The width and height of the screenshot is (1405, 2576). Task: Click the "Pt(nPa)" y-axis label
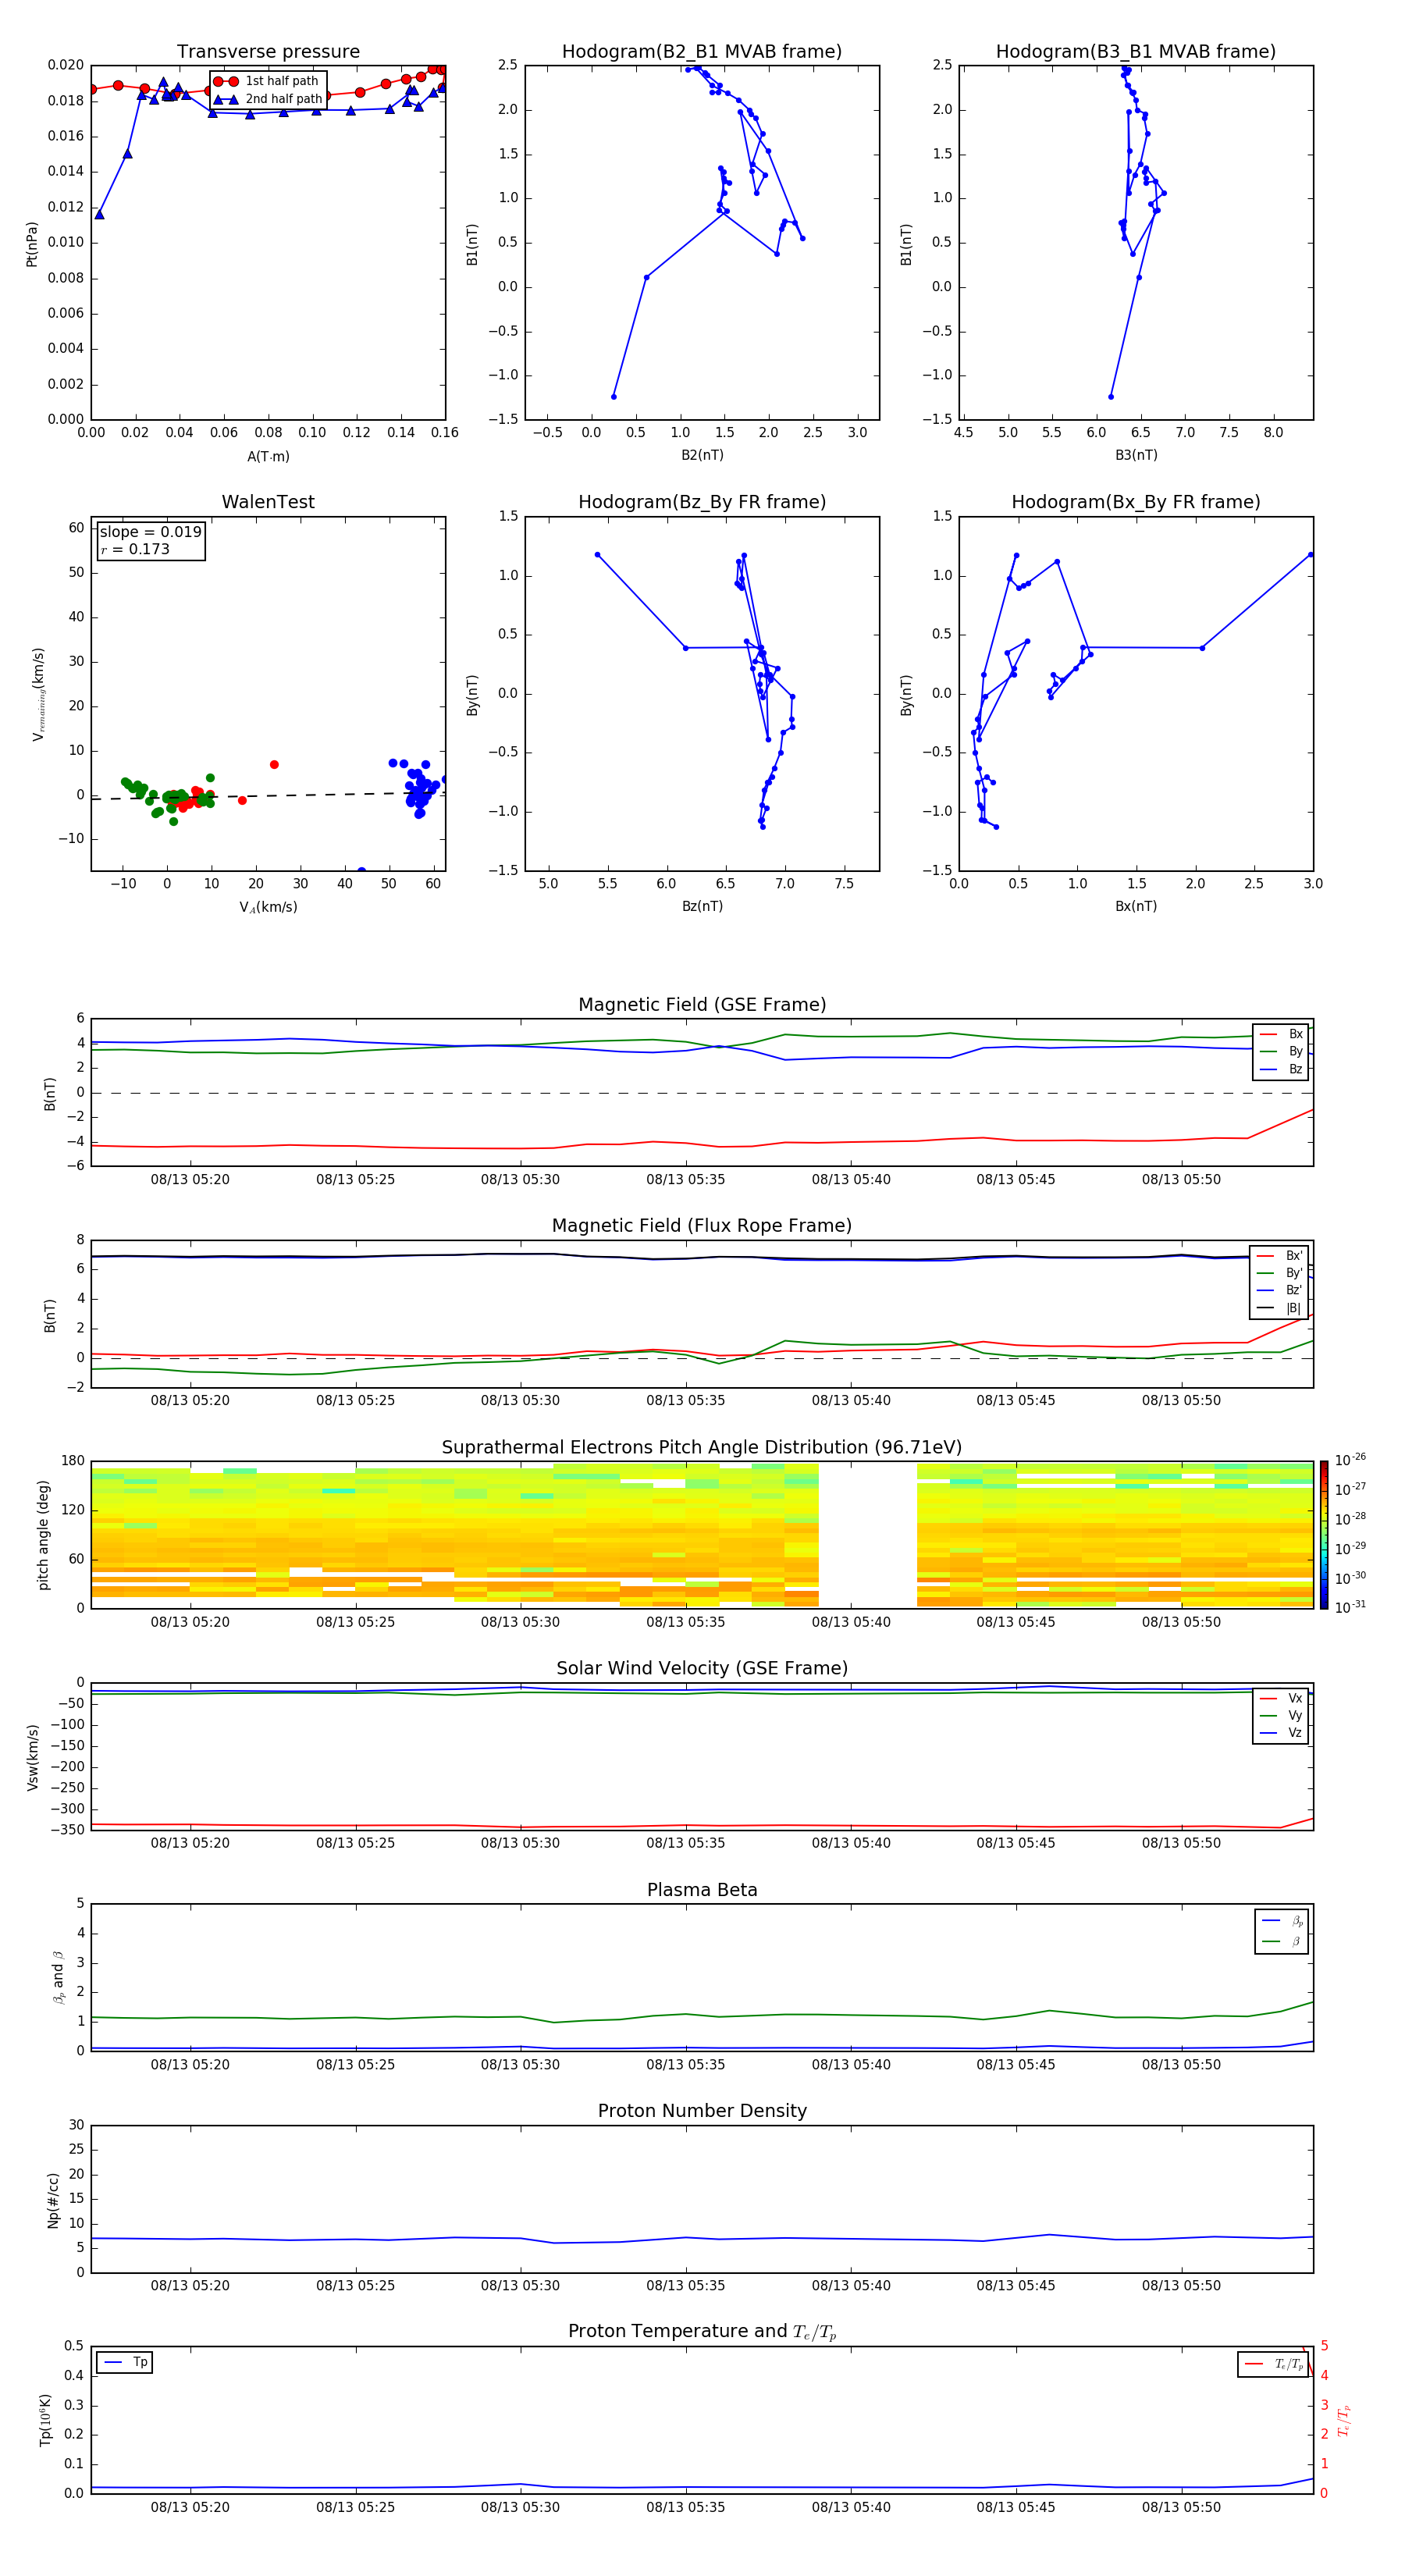32,243
